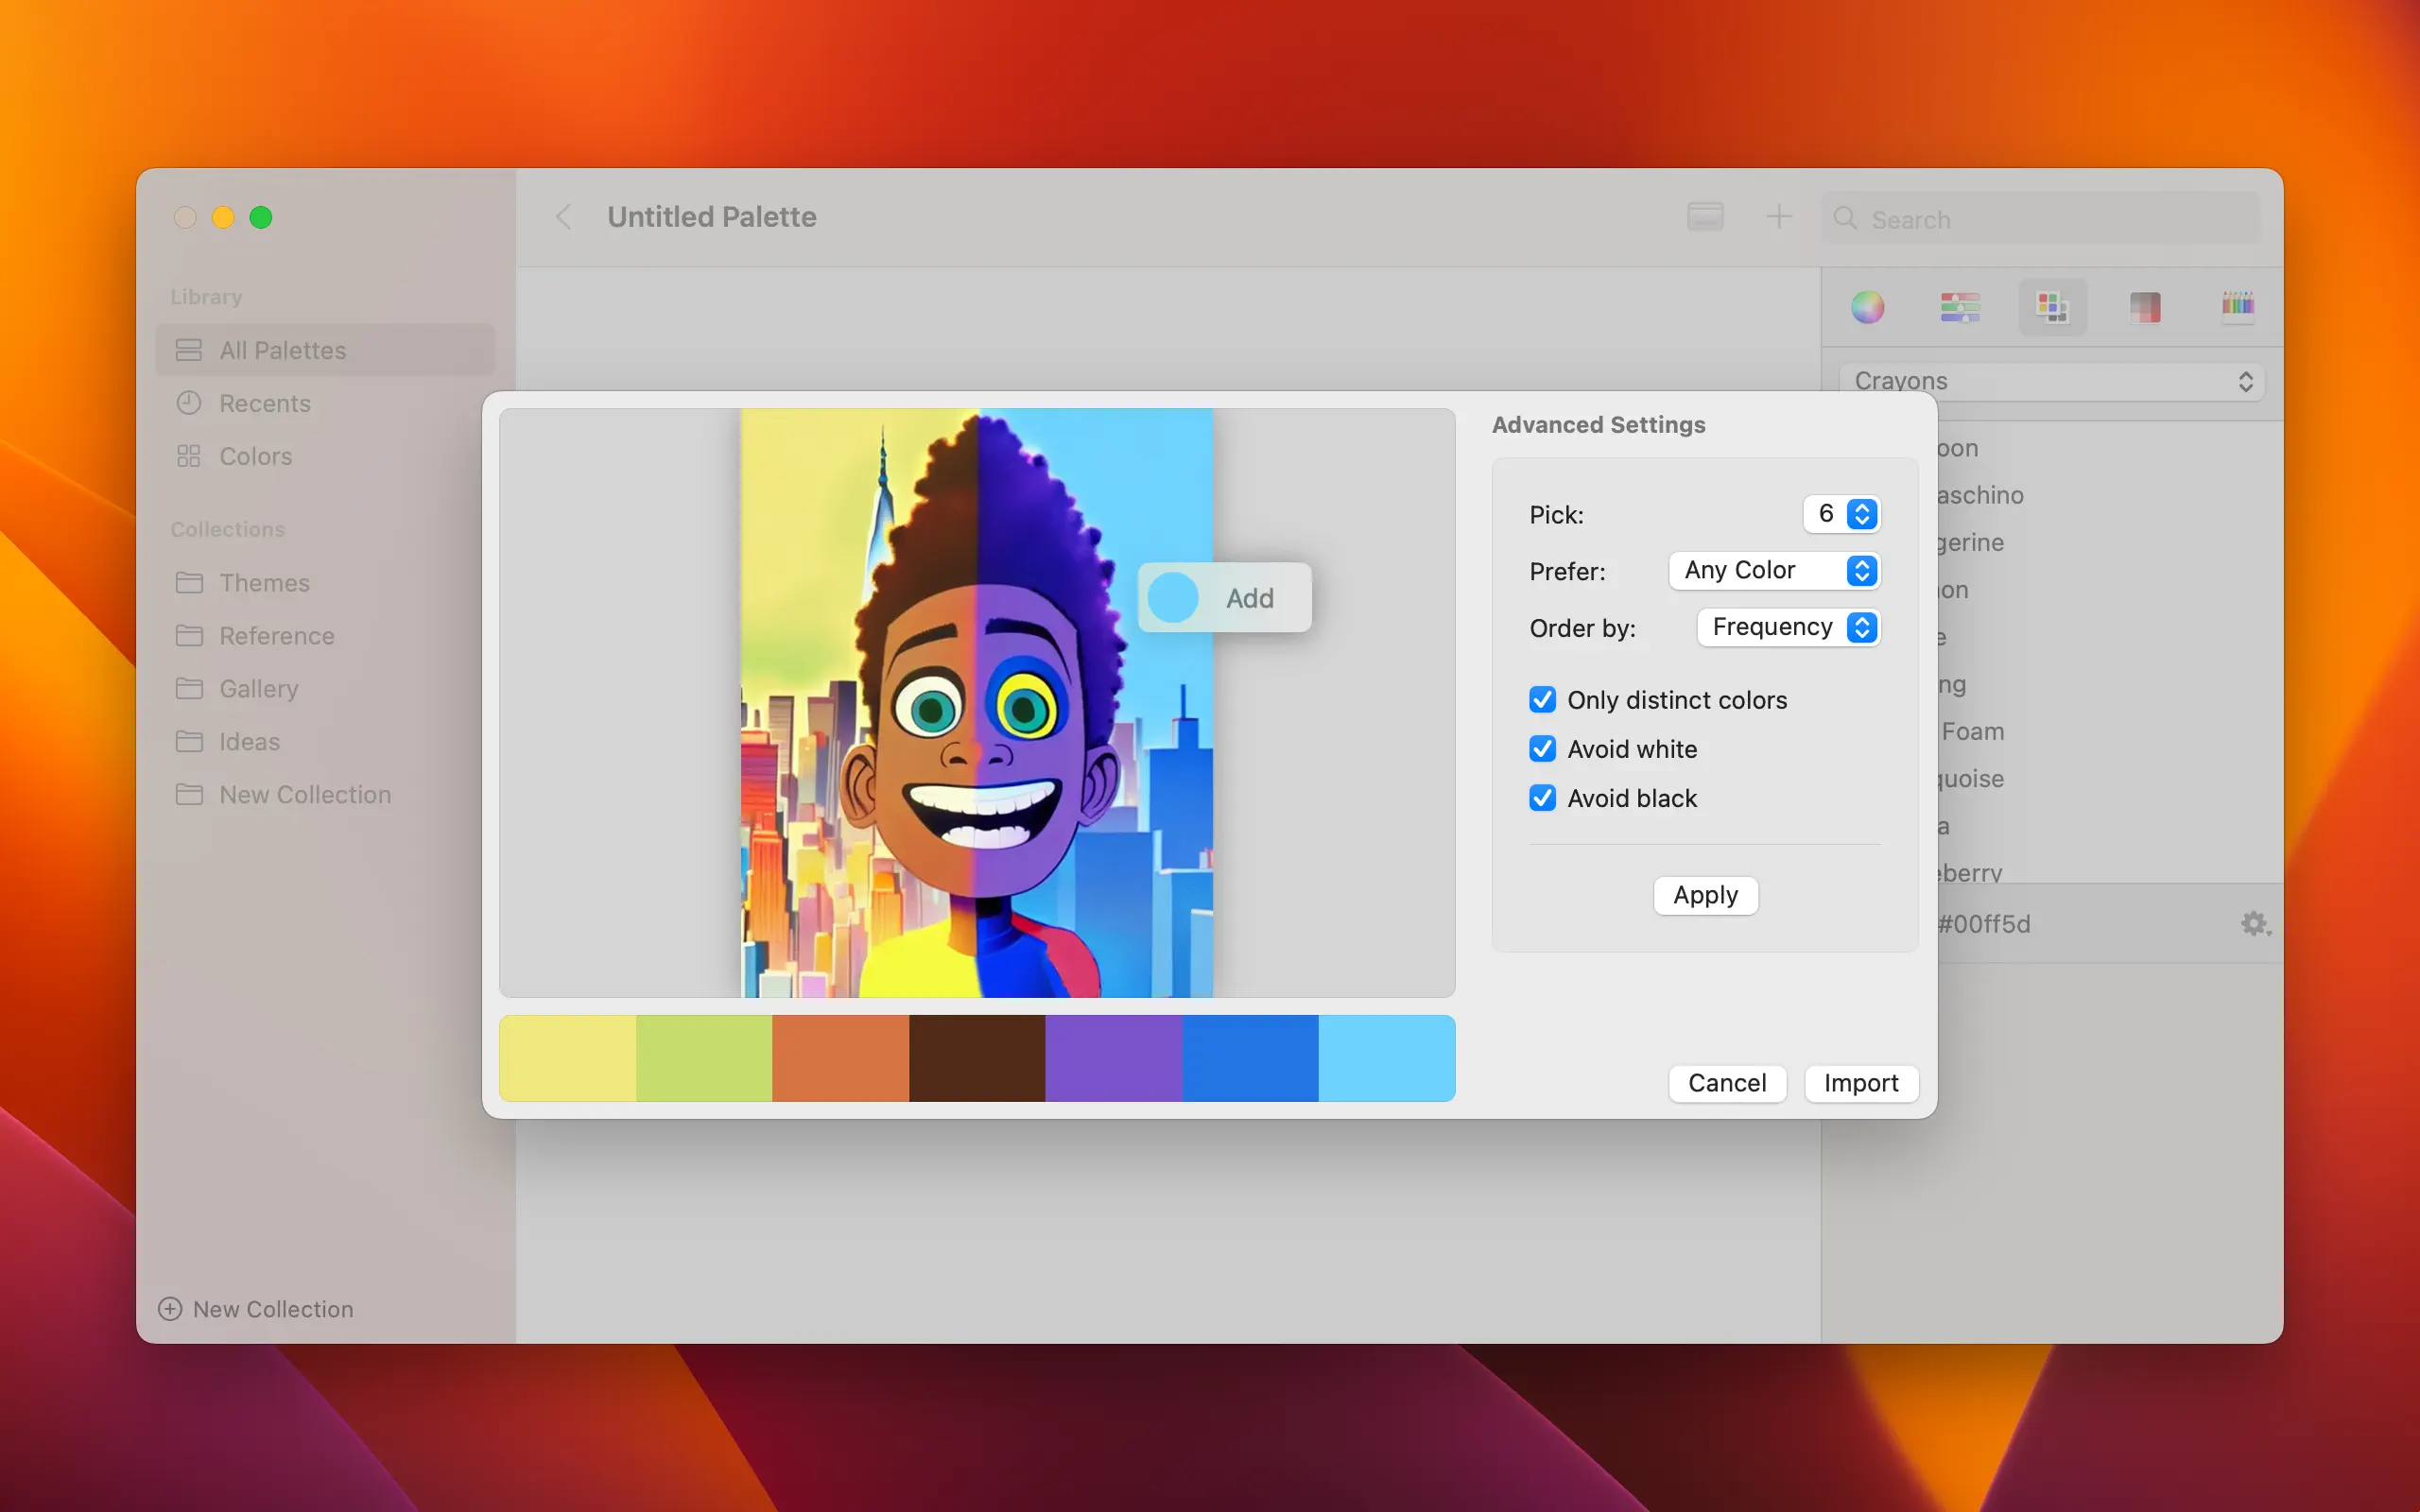Open the Recents sidebar item
This screenshot has height=1512, width=2420.
[x=265, y=404]
